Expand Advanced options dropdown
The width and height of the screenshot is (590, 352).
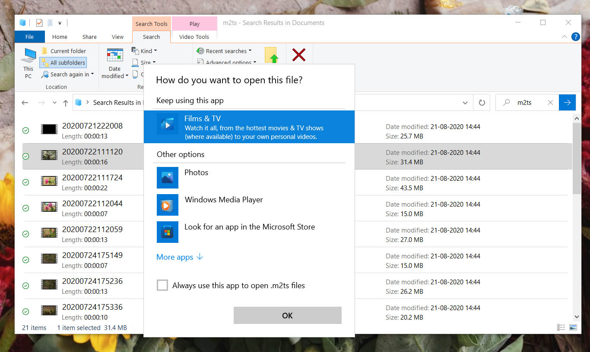coord(227,62)
